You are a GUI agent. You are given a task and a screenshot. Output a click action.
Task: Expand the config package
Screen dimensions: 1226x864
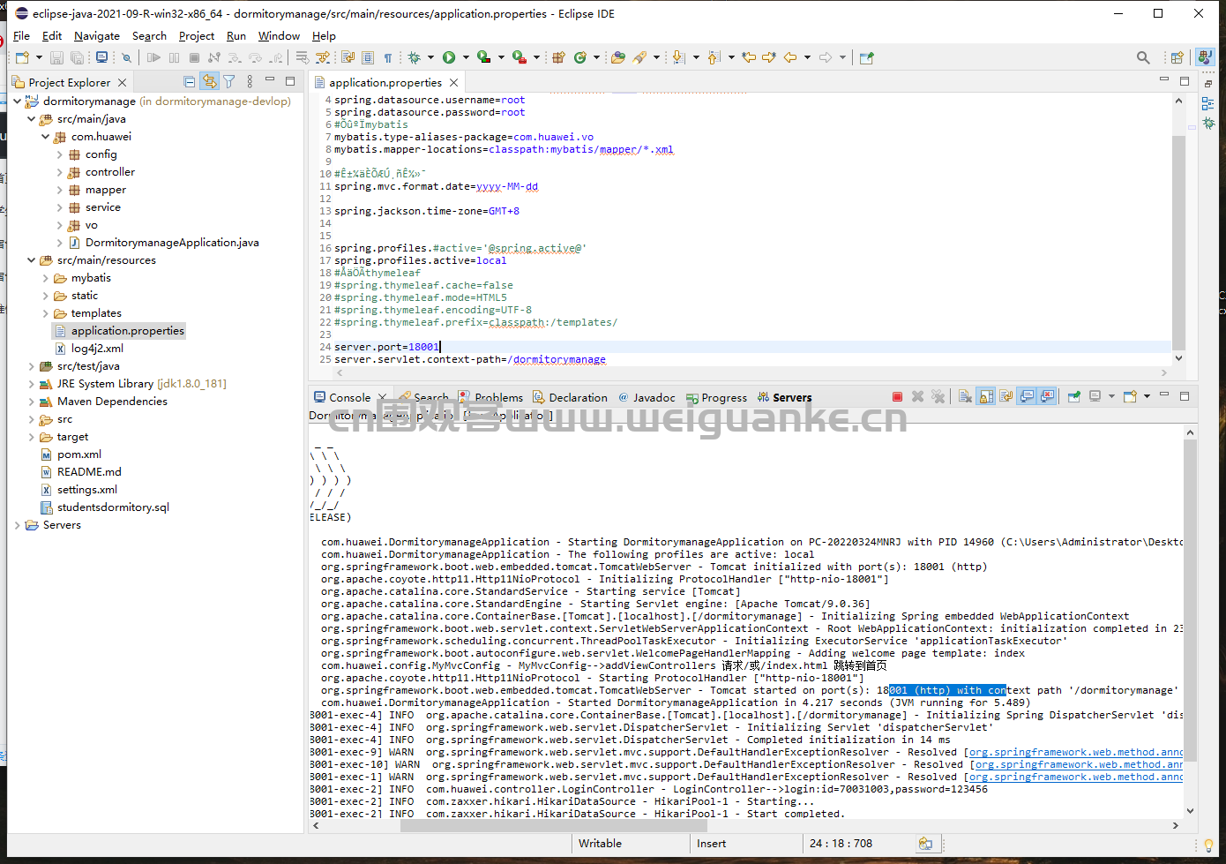pos(60,154)
